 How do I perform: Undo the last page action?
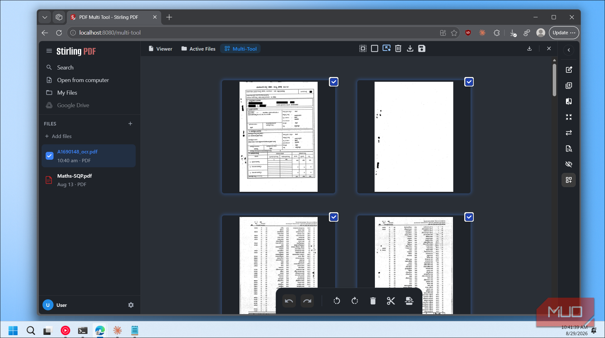[289, 301]
